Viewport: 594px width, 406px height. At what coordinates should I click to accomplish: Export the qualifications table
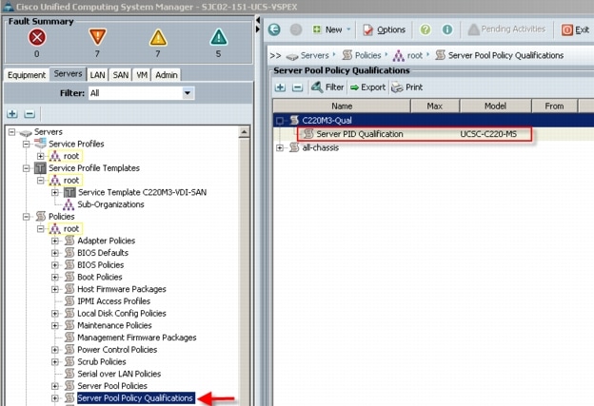[x=367, y=87]
